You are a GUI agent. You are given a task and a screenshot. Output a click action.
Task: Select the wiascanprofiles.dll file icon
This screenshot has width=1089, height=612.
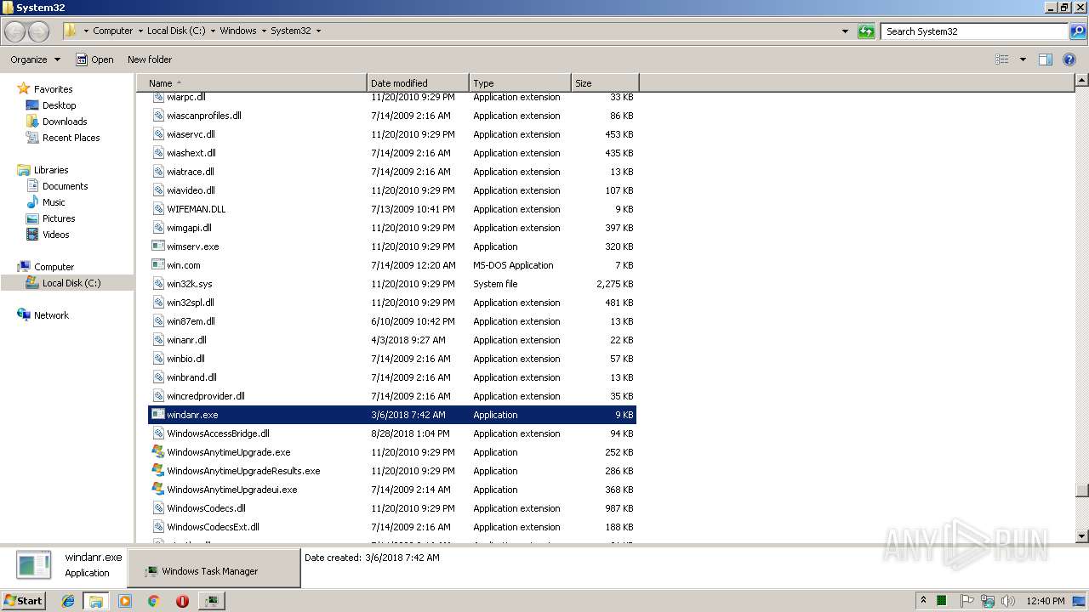pos(158,116)
